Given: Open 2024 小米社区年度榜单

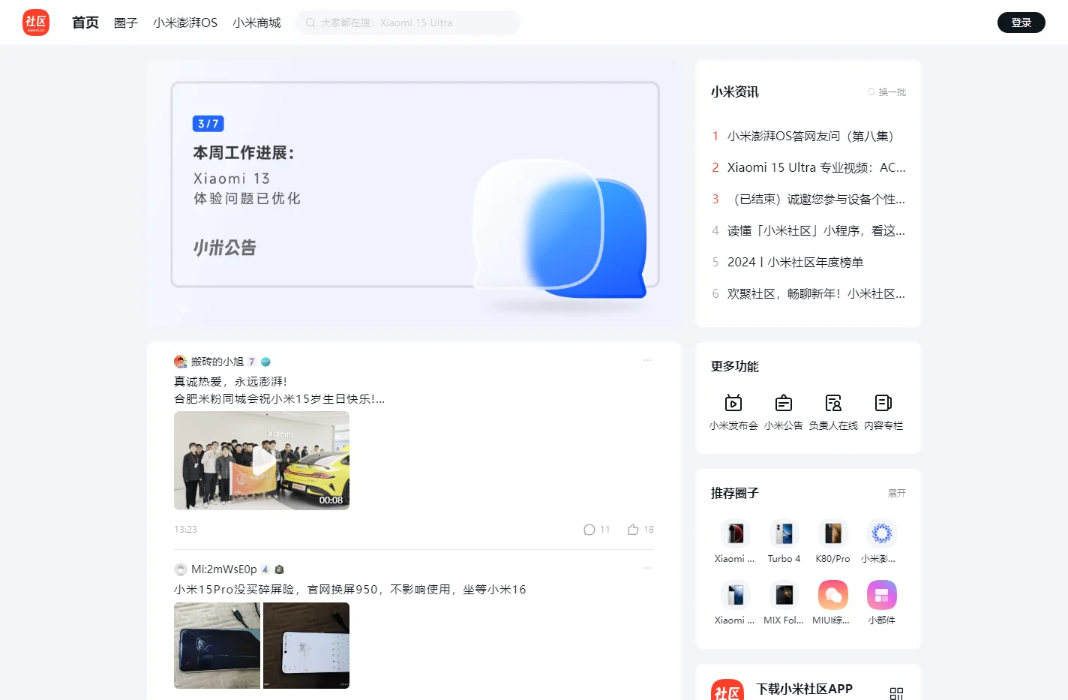Looking at the screenshot, I should click(795, 262).
